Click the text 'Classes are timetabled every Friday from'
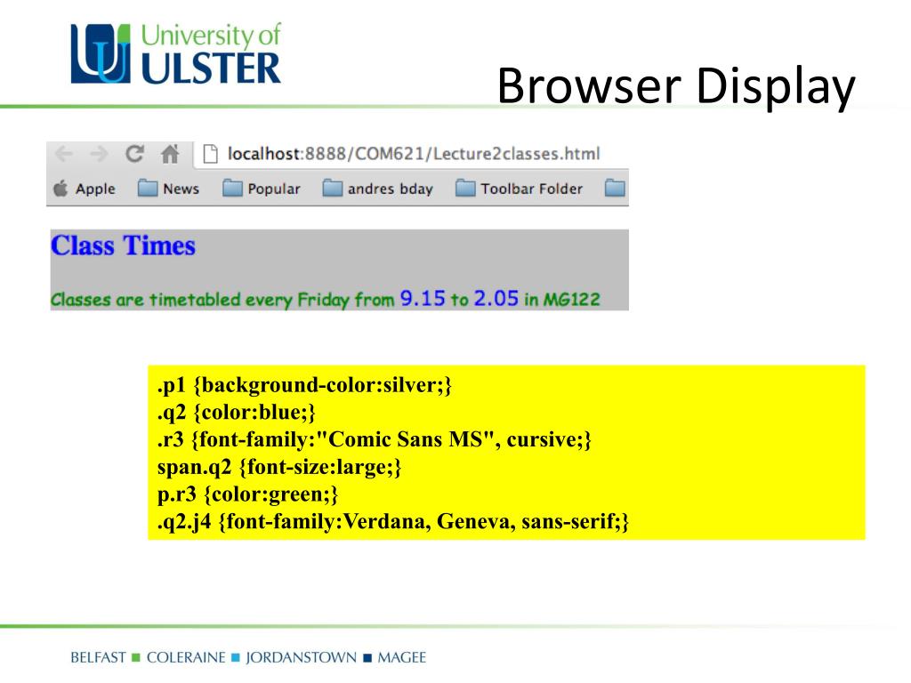Screen dimensions: 911x683 222,300
